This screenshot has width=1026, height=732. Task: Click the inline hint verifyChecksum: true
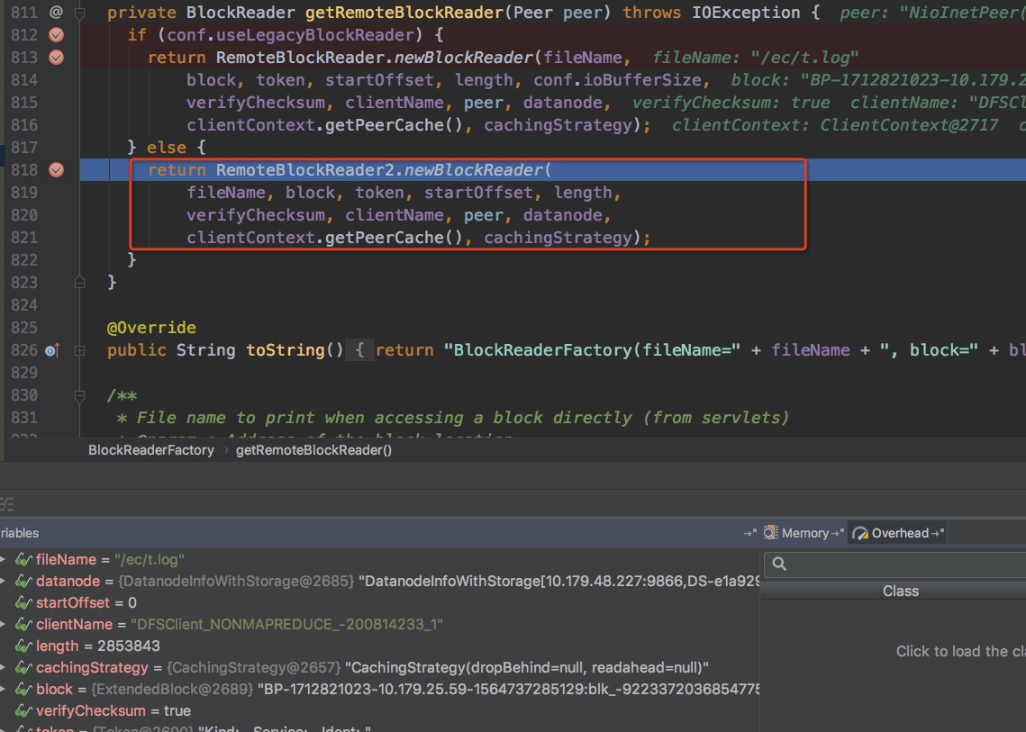(731, 103)
